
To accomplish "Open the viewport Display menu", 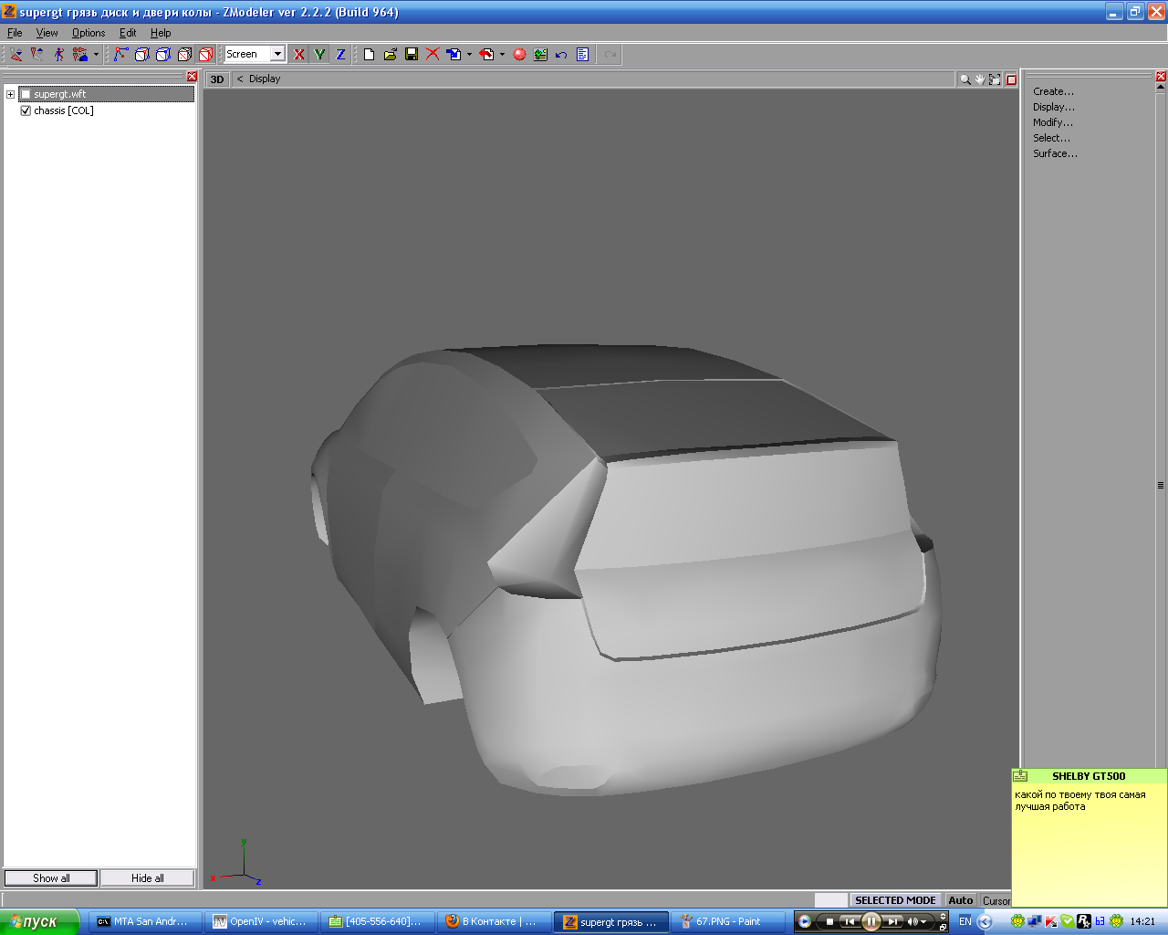I will pos(265,79).
